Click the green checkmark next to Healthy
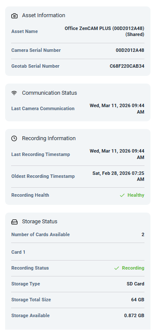This screenshot has width=156, height=330. coord(122,195)
